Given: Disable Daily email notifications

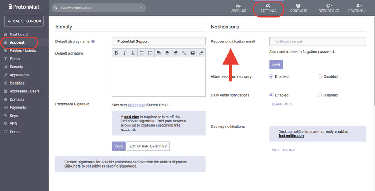Looking at the screenshot, I should [320, 95].
